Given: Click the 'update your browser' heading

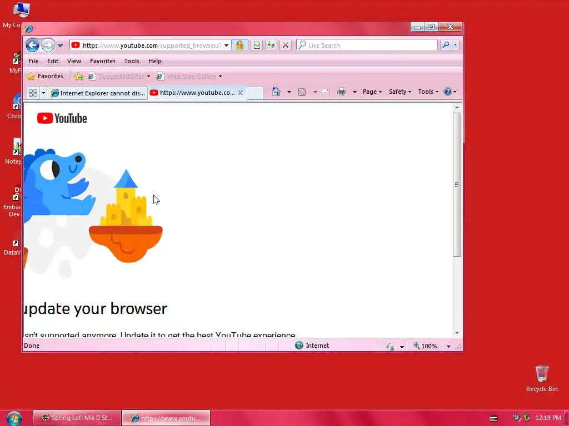Looking at the screenshot, I should 96,308.
